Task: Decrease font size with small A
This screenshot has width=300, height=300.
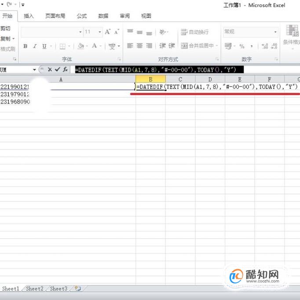Action: click(117, 32)
